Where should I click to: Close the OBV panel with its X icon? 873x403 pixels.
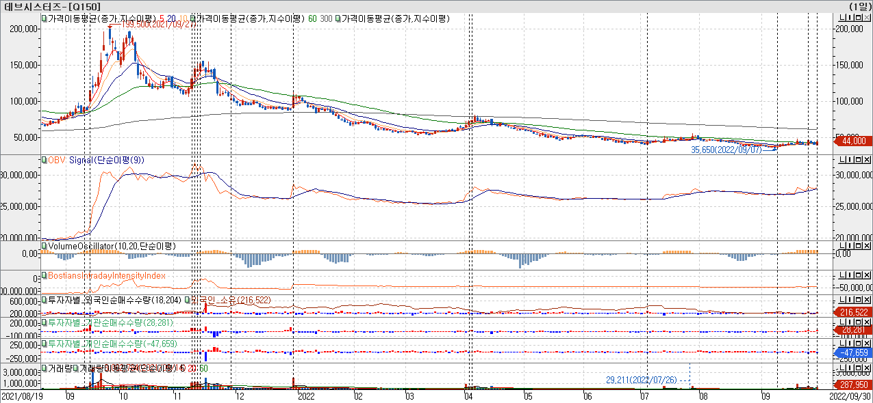[x=866, y=159]
